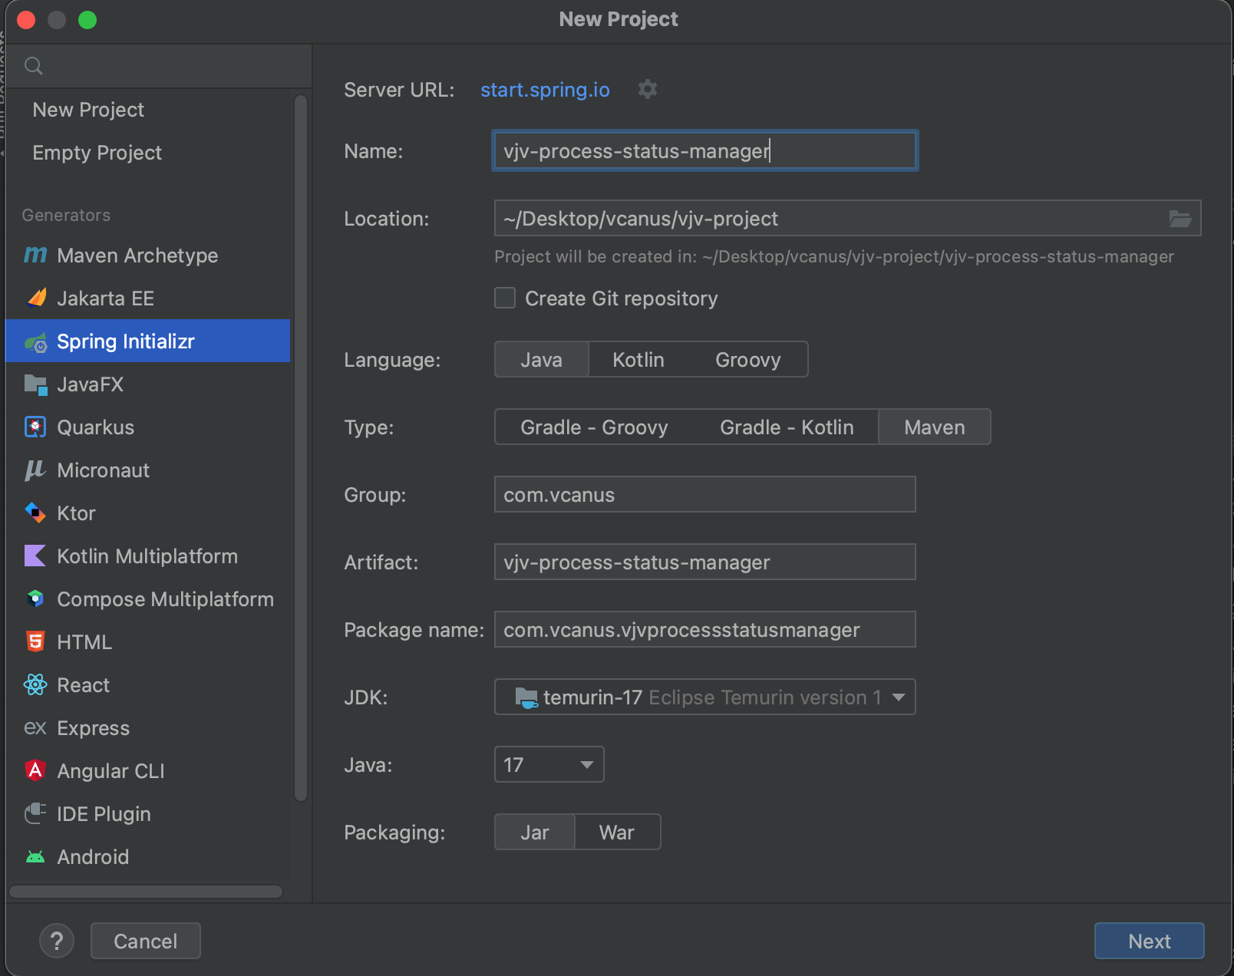The width and height of the screenshot is (1234, 976).
Task: Select the Ktor generator icon
Action: click(x=35, y=513)
